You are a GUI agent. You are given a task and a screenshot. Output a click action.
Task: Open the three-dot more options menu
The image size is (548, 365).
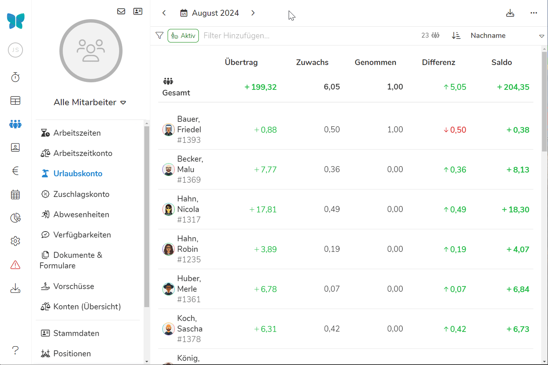click(x=534, y=13)
